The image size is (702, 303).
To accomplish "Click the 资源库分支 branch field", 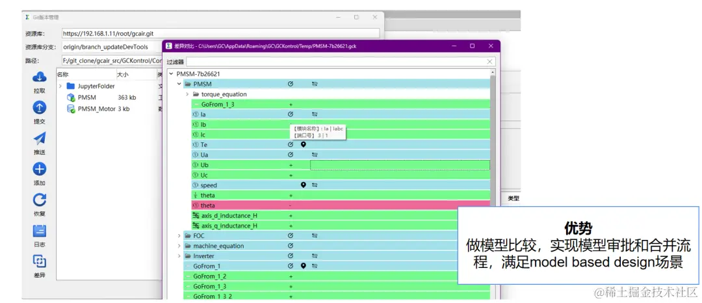I will (x=112, y=47).
